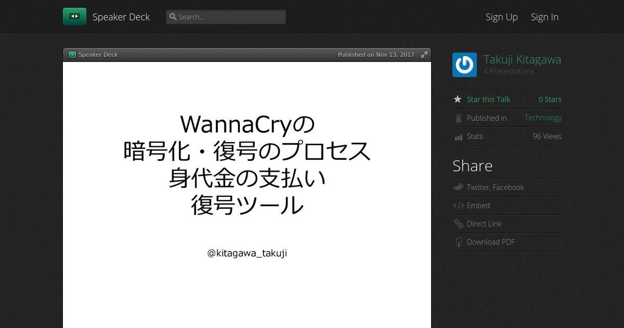
Task: Open the Technology category link
Action: tap(543, 118)
